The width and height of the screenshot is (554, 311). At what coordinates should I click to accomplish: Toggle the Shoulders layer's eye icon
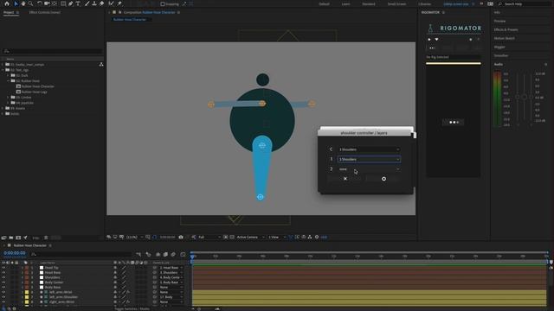(3, 277)
